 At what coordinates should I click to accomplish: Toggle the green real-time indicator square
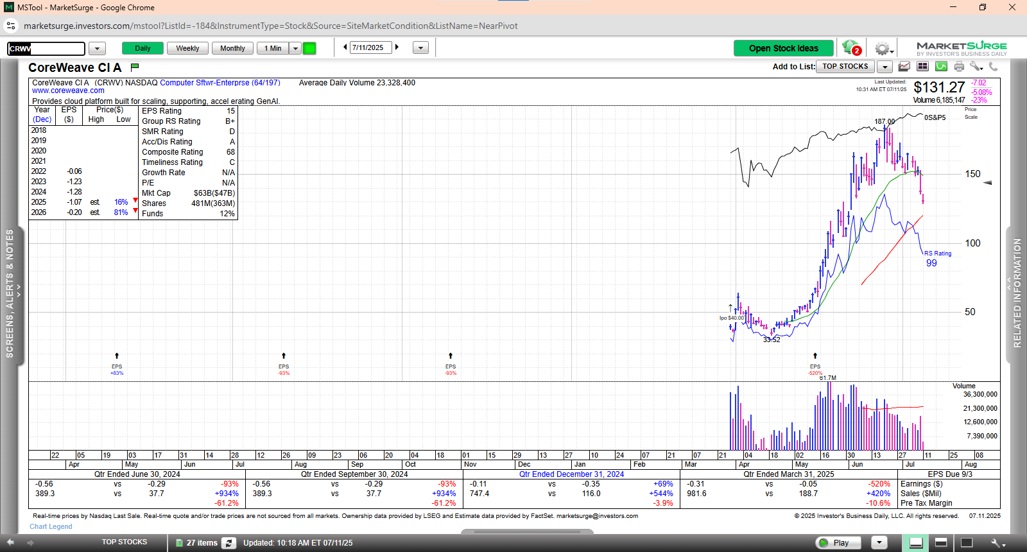[309, 48]
